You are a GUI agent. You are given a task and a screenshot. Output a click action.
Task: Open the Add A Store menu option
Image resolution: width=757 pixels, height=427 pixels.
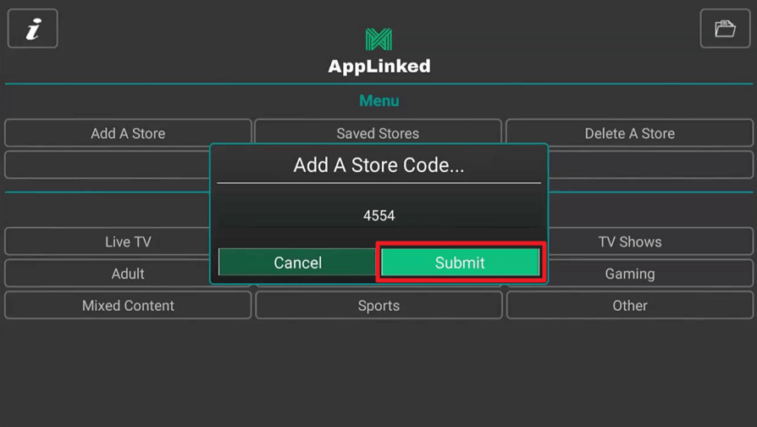click(128, 133)
